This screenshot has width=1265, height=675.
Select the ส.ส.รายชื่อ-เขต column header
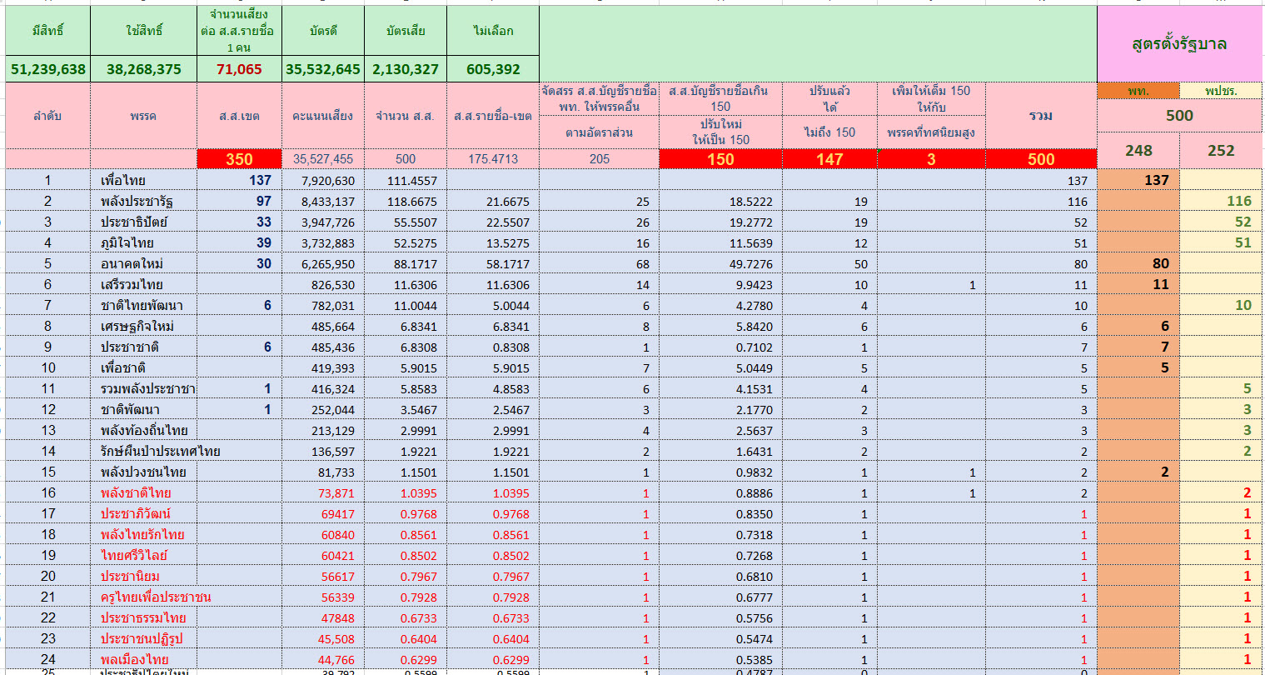click(493, 116)
